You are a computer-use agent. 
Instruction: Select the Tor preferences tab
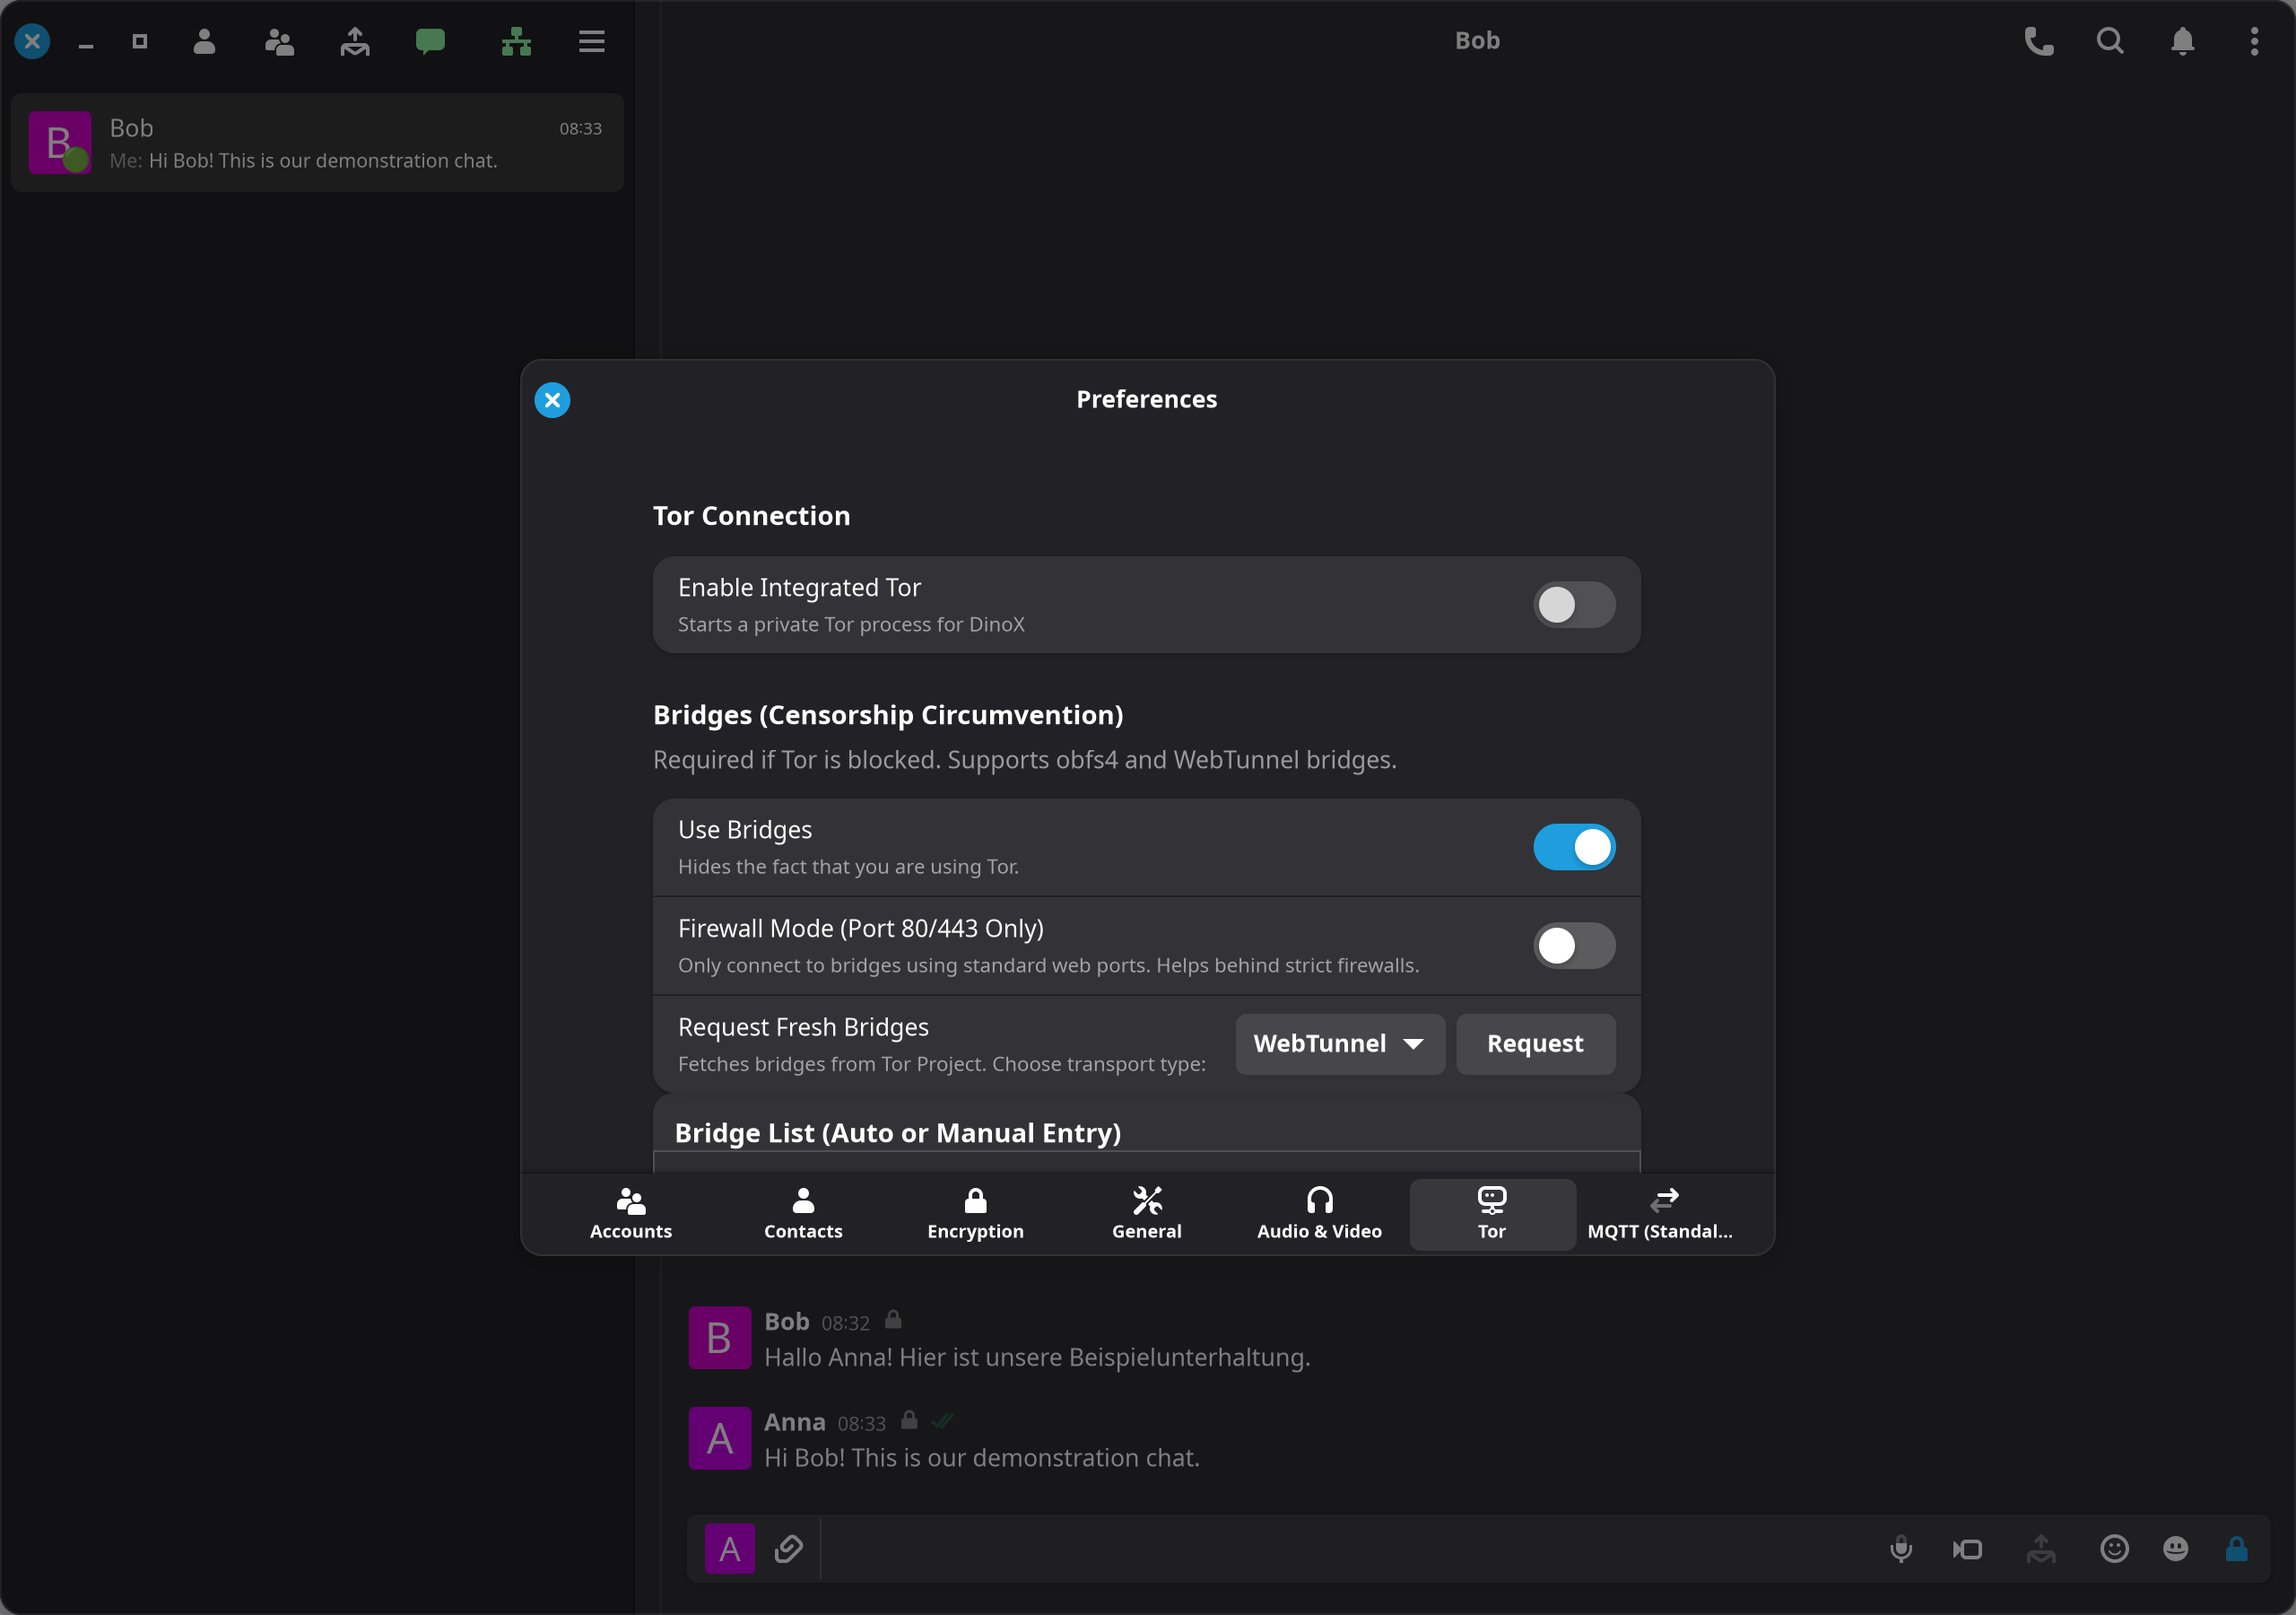1492,1214
